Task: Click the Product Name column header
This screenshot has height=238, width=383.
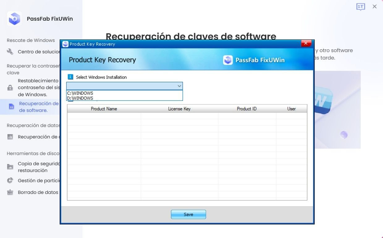Action: tap(104, 109)
